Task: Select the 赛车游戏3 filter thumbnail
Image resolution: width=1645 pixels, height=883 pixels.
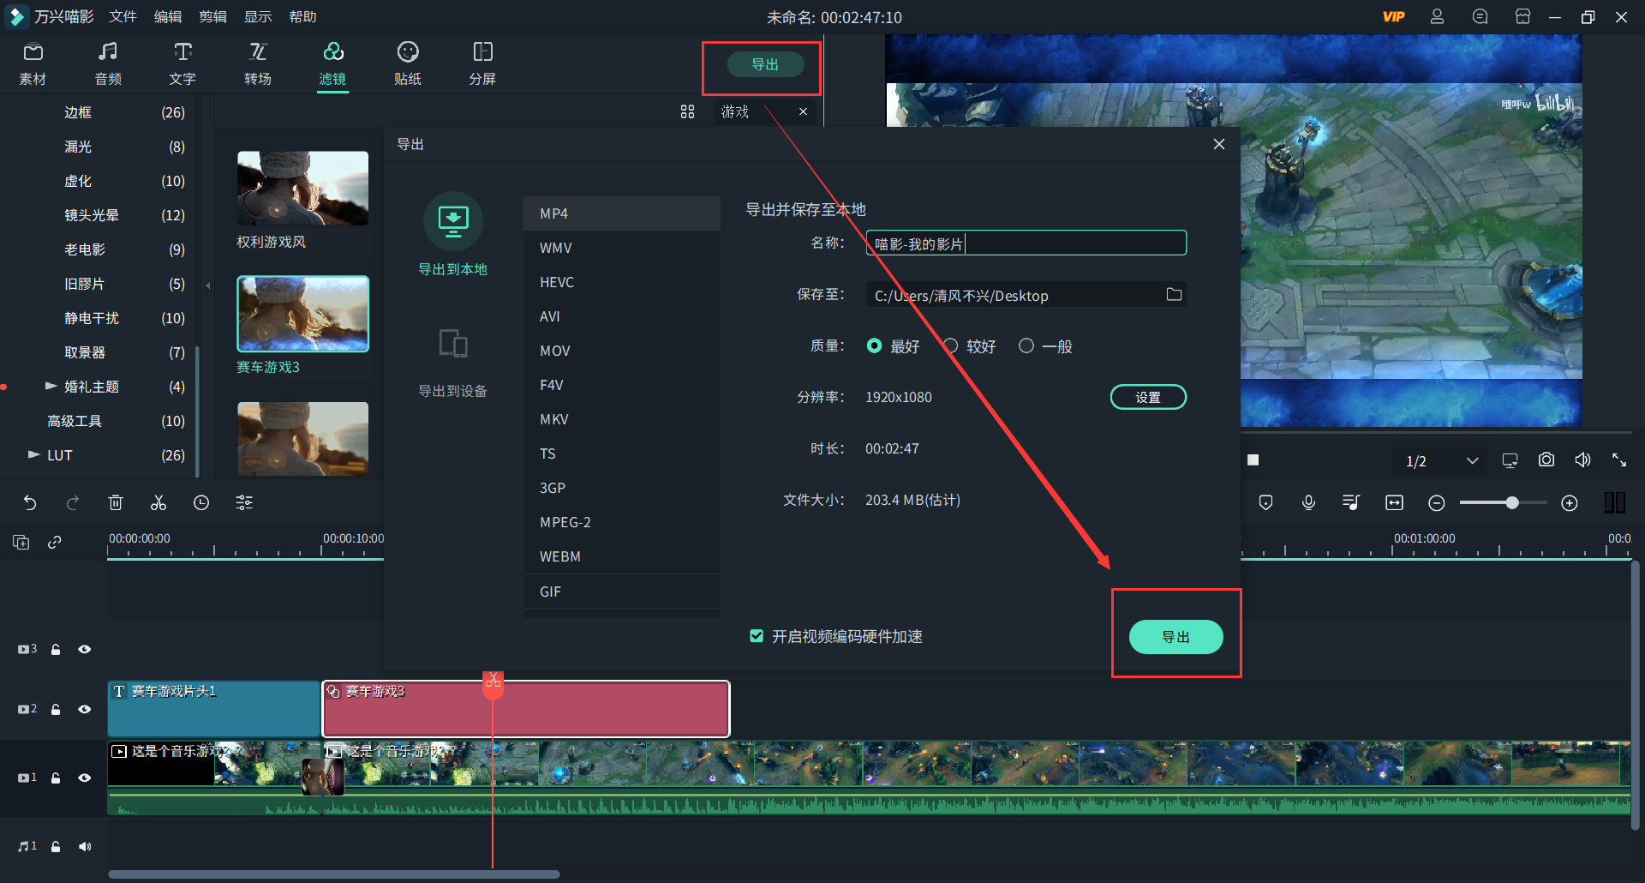Action: click(302, 313)
